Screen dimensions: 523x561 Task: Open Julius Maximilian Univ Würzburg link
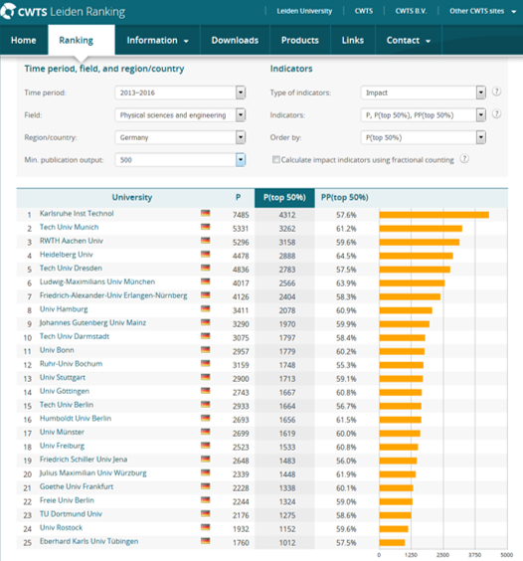coord(92,473)
